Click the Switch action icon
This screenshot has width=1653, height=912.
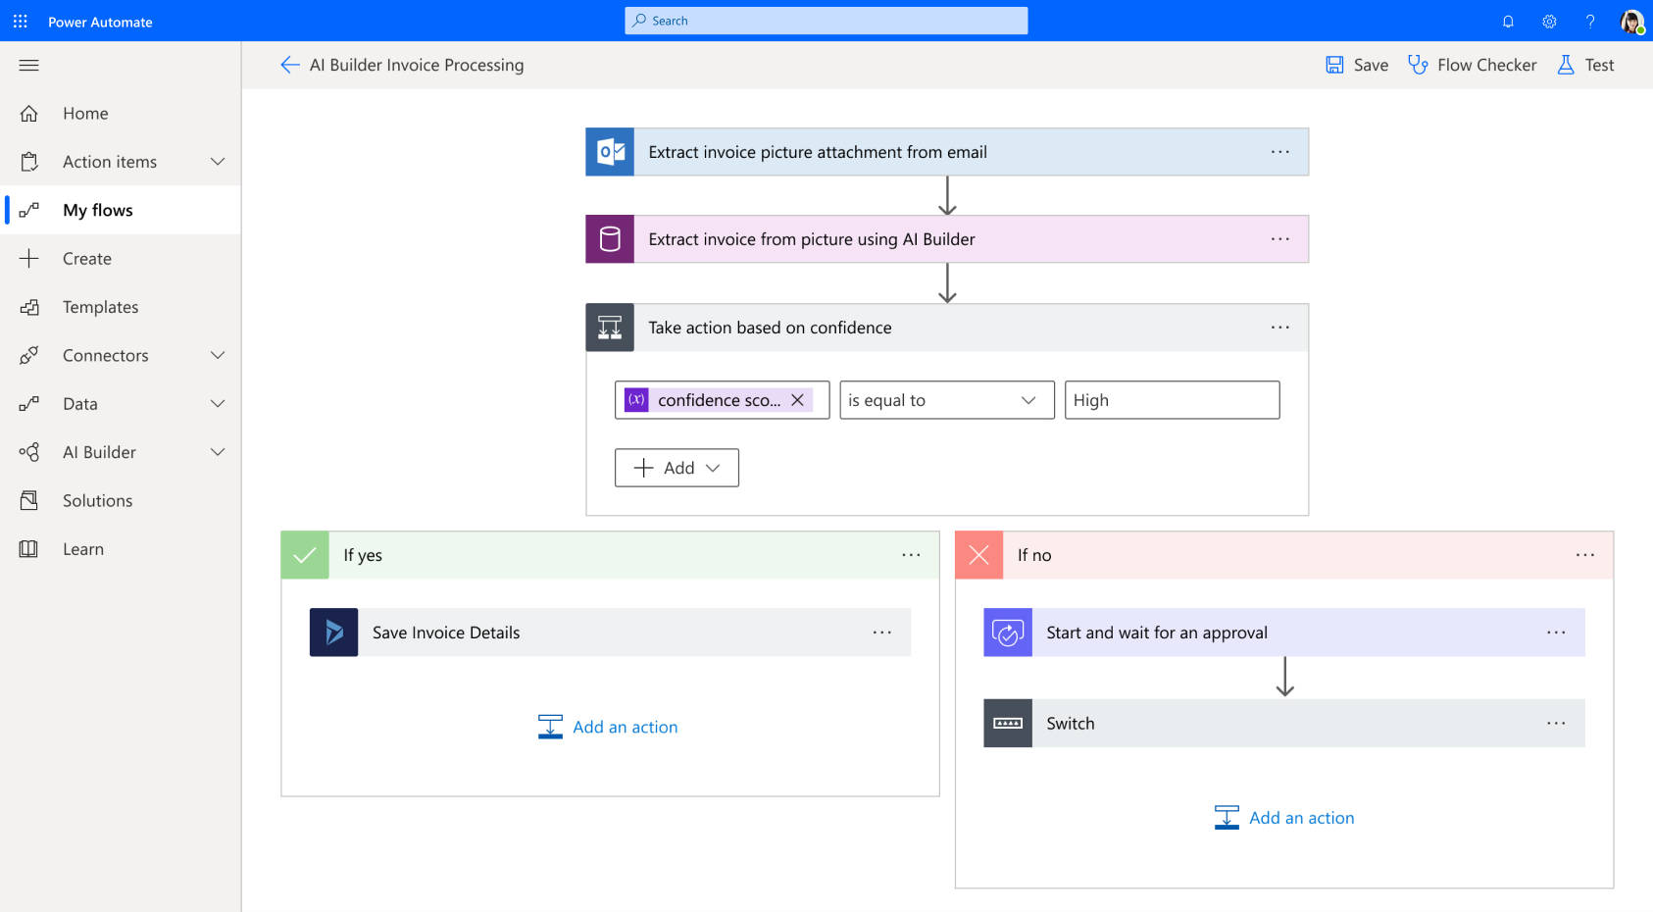(x=1007, y=723)
